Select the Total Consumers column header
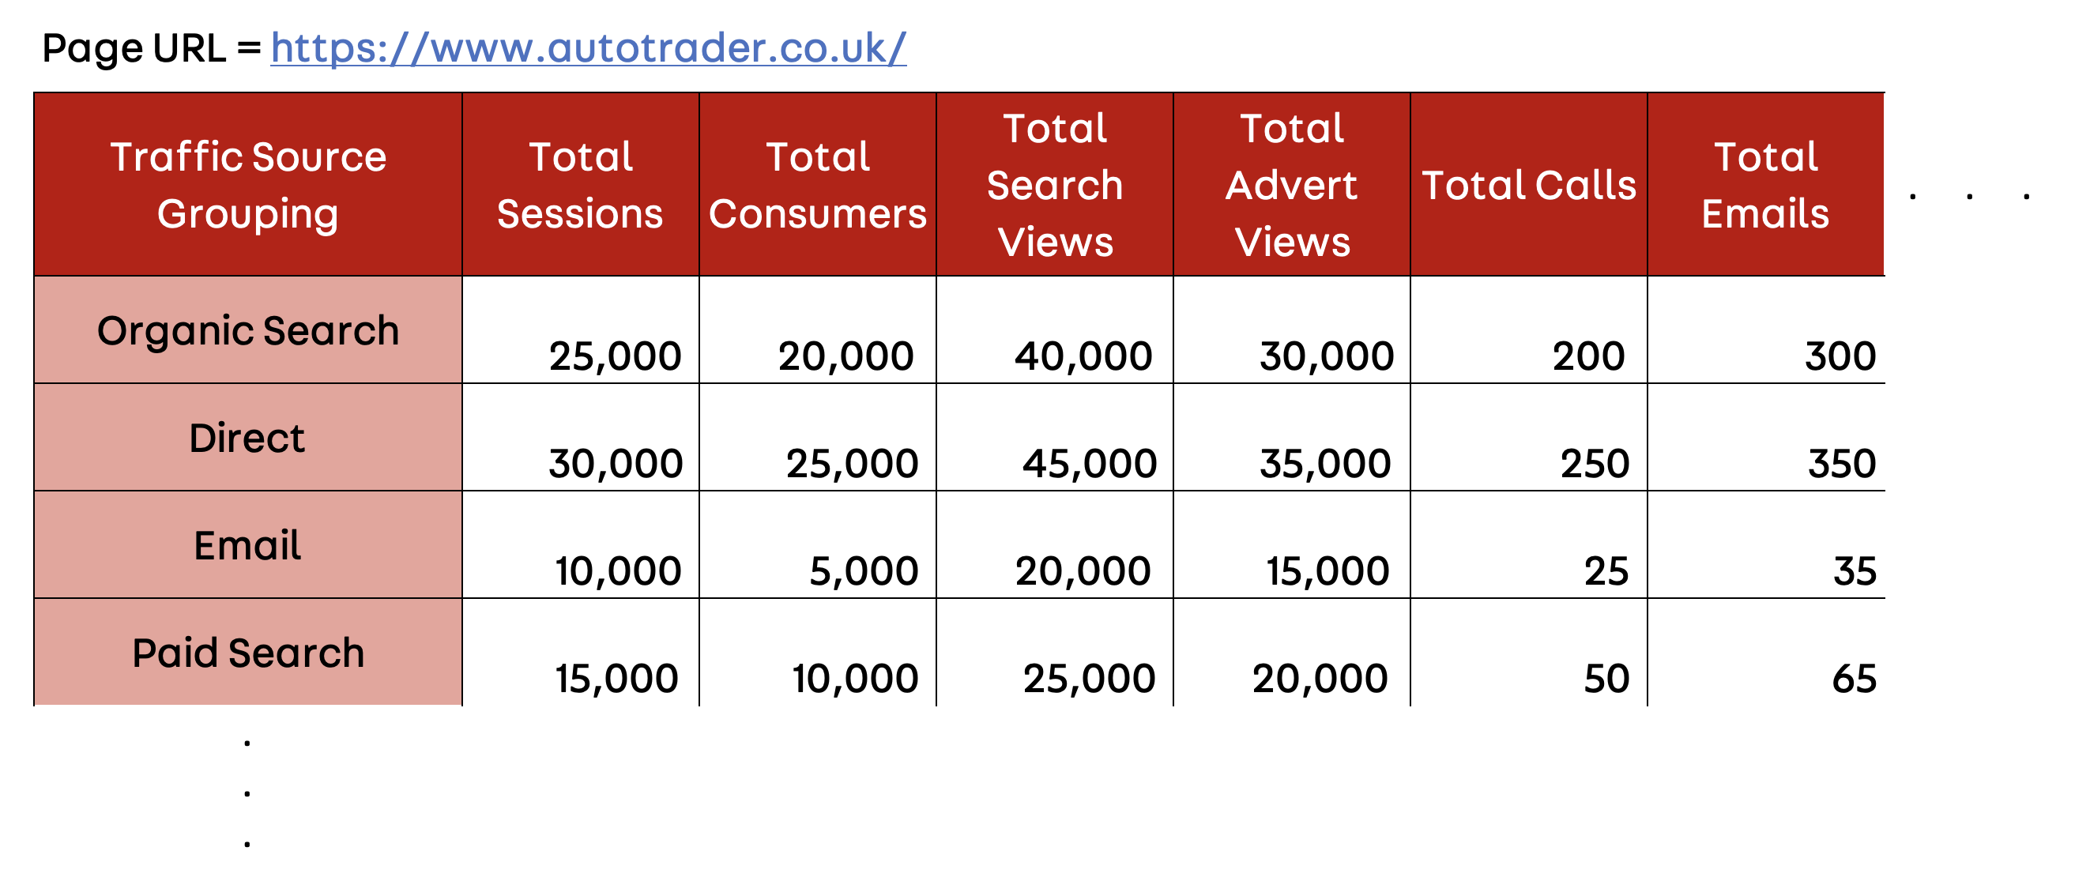 pos(818,185)
